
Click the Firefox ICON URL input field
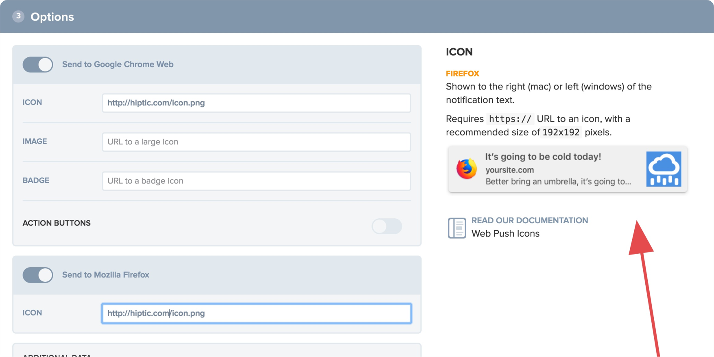256,313
